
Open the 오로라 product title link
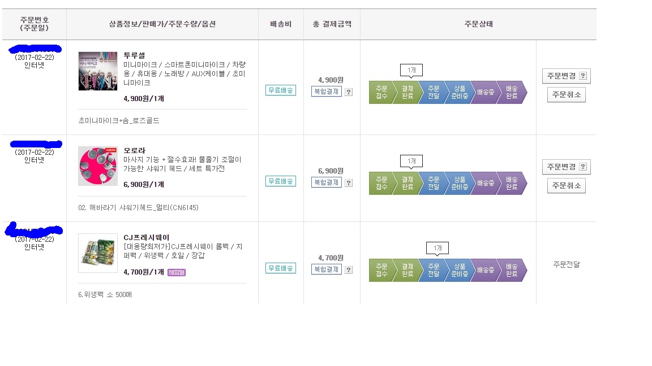(134, 151)
